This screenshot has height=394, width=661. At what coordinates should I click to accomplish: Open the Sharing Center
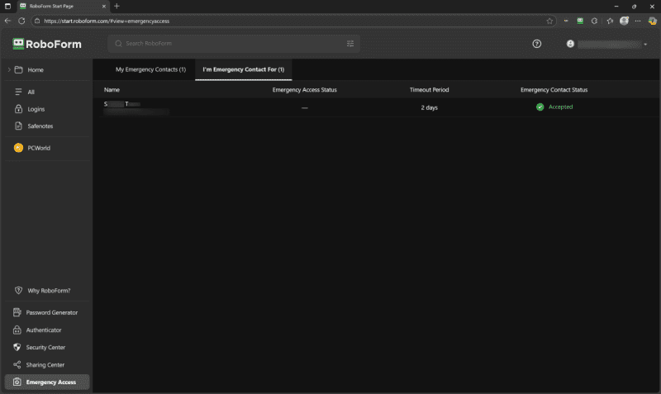45,365
